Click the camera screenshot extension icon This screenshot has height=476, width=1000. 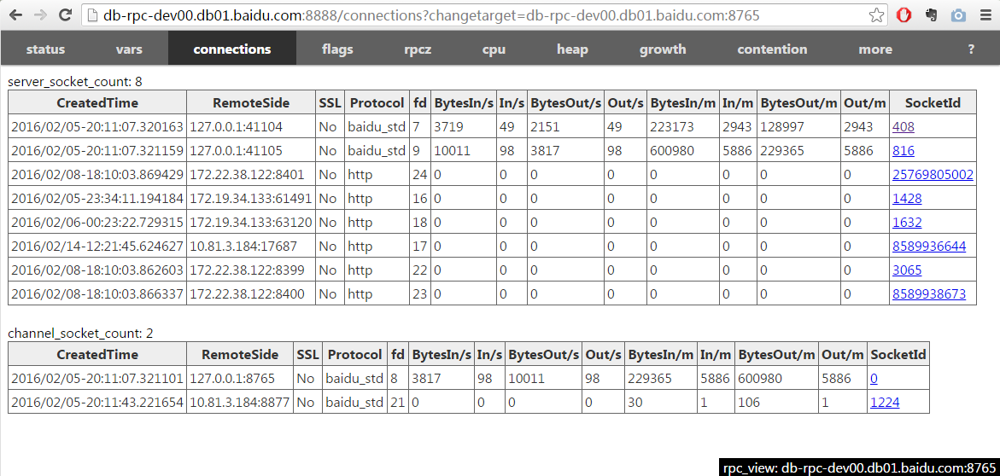(959, 15)
